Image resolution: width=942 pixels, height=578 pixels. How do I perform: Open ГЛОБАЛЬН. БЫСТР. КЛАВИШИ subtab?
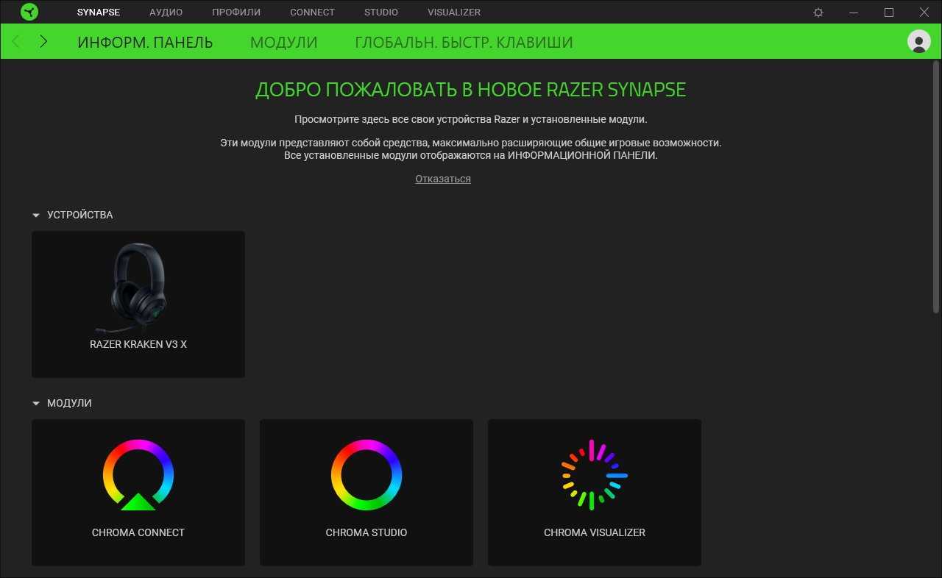click(x=464, y=43)
